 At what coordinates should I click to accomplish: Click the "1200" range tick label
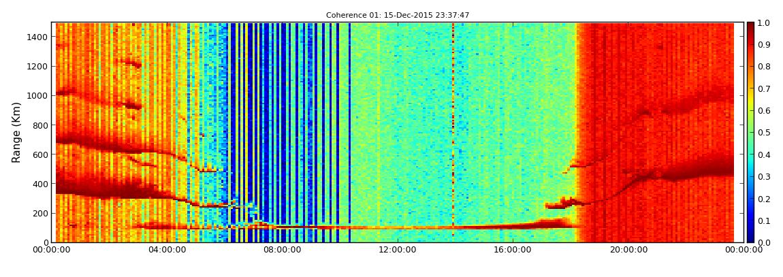(x=39, y=67)
